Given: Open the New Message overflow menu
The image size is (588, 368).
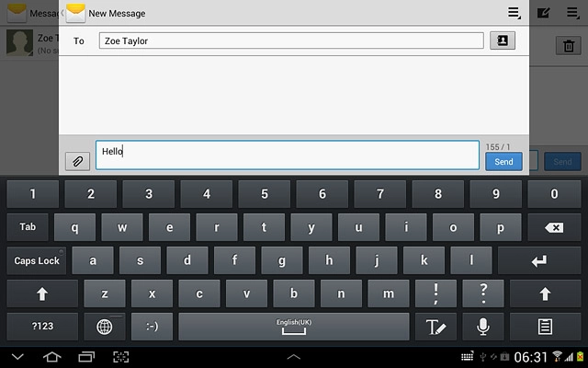Looking at the screenshot, I should [x=514, y=13].
